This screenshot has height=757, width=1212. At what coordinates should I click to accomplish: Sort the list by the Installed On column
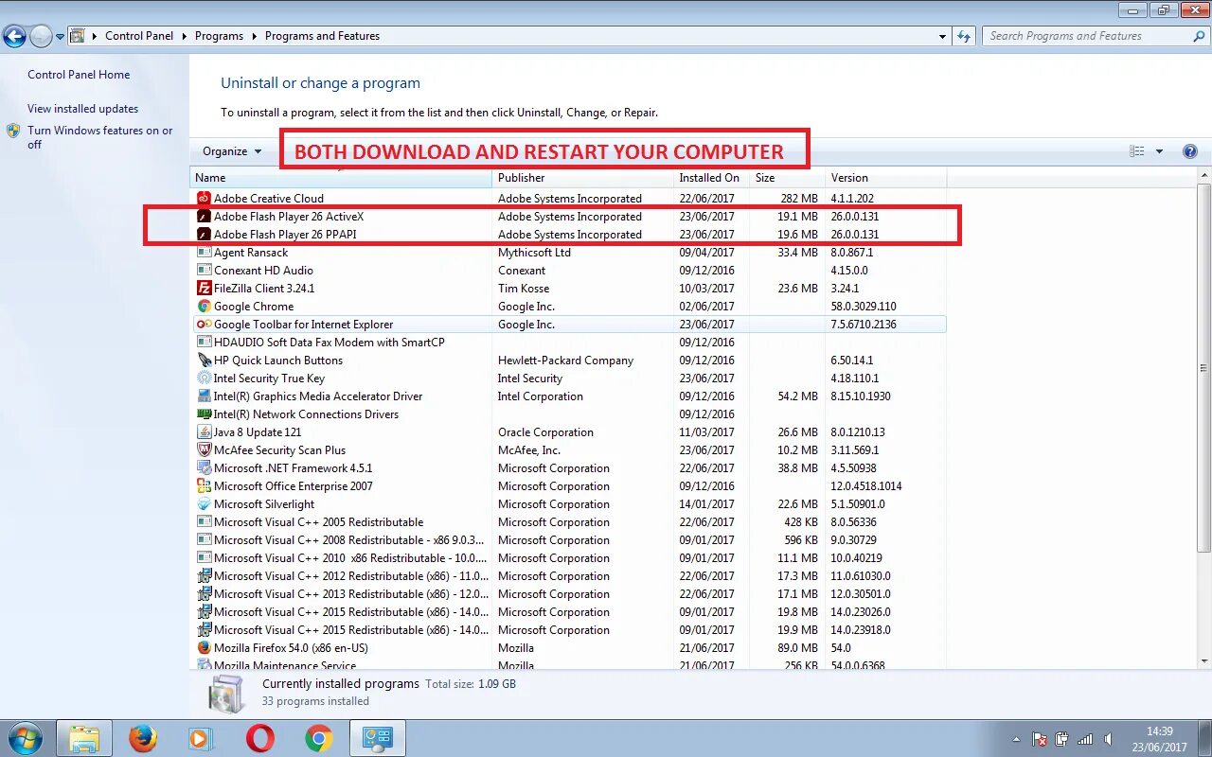(x=711, y=178)
